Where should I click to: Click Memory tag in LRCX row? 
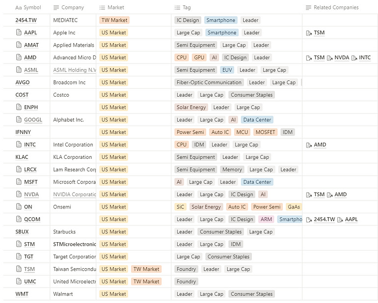(232, 169)
